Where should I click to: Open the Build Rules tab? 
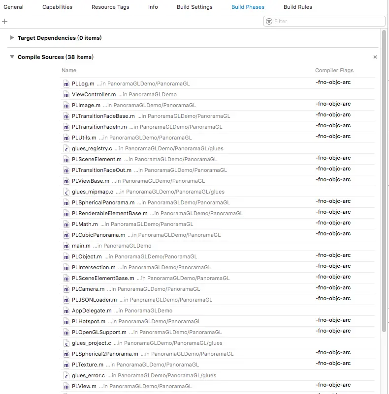click(297, 7)
